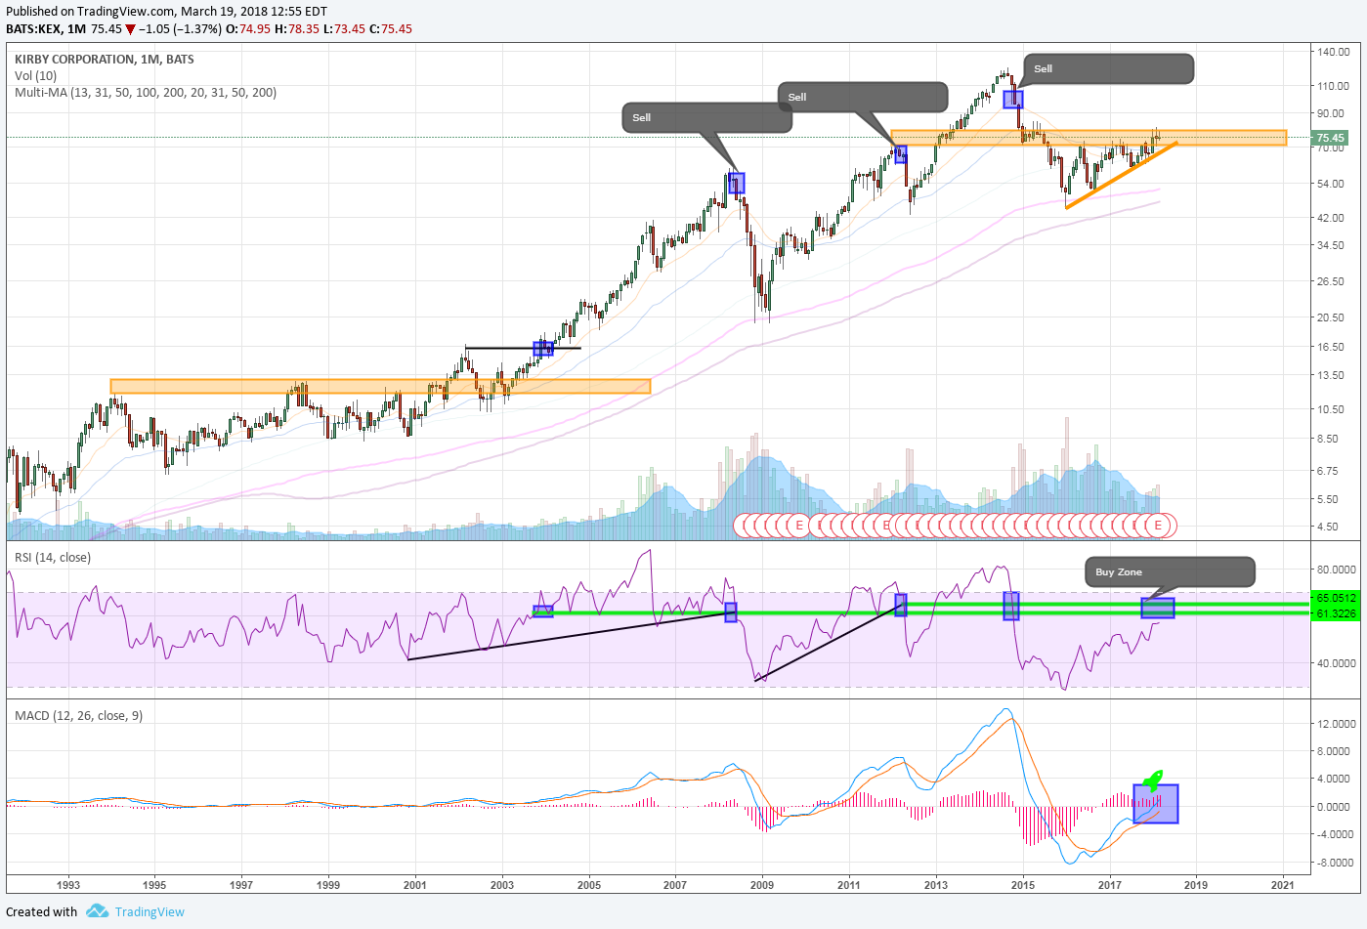
Task: Select the Sell callout pointing at the 2008 peak
Action: coord(707,117)
